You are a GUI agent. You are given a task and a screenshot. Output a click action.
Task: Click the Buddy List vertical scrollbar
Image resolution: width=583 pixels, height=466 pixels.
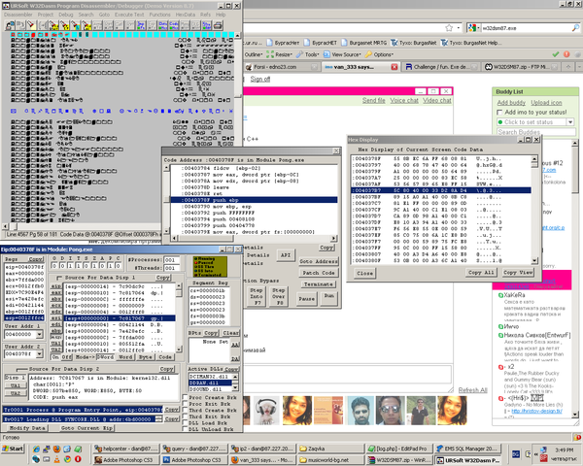tap(575, 279)
